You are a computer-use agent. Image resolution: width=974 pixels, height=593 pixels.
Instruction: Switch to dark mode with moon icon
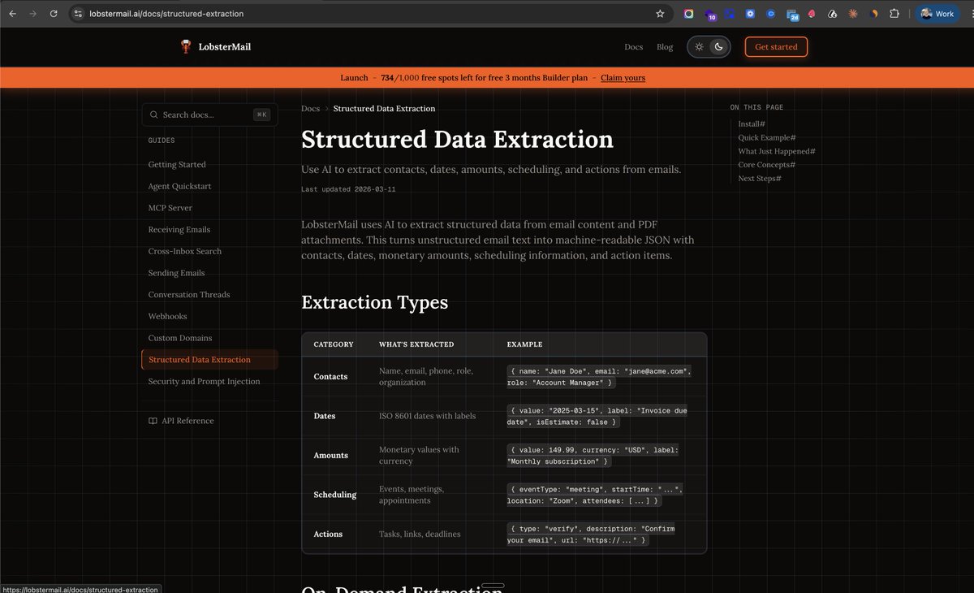point(719,47)
